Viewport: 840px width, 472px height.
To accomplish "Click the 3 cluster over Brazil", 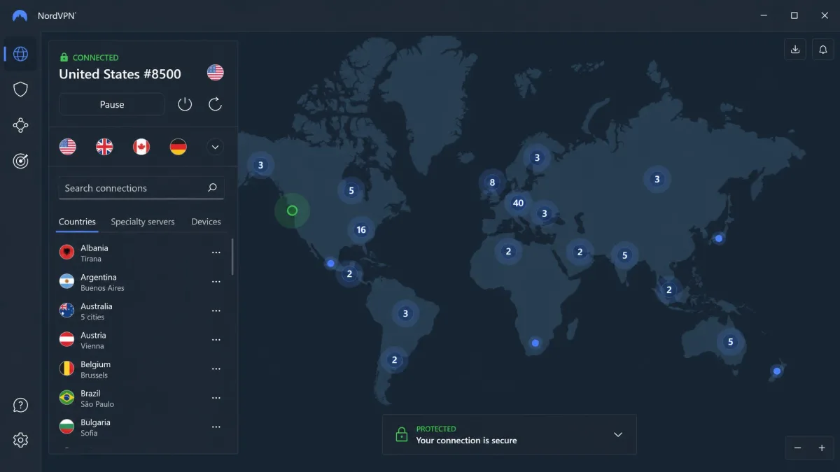I will point(405,313).
